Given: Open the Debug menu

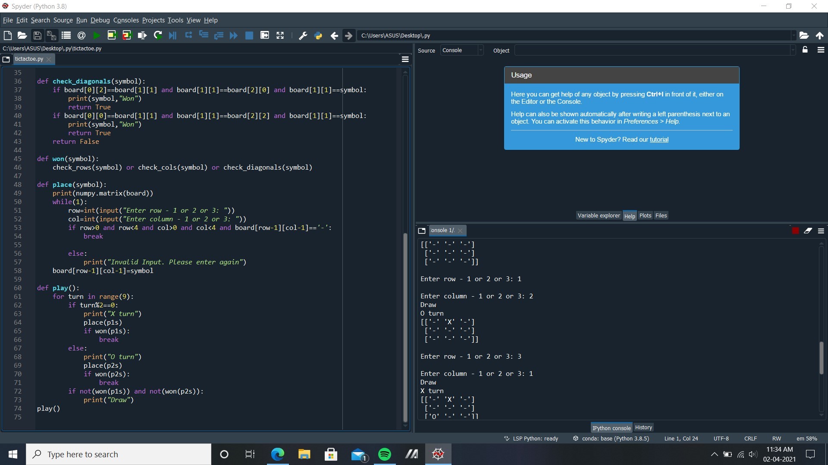Looking at the screenshot, I should [x=100, y=20].
